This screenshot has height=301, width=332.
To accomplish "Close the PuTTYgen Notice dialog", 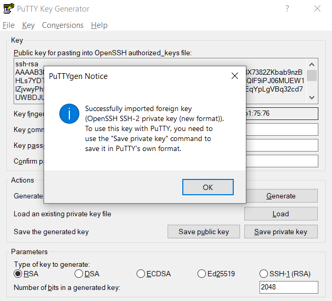I will pos(235,76).
